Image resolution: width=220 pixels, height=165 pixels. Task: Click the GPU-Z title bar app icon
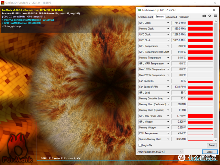[139, 10]
